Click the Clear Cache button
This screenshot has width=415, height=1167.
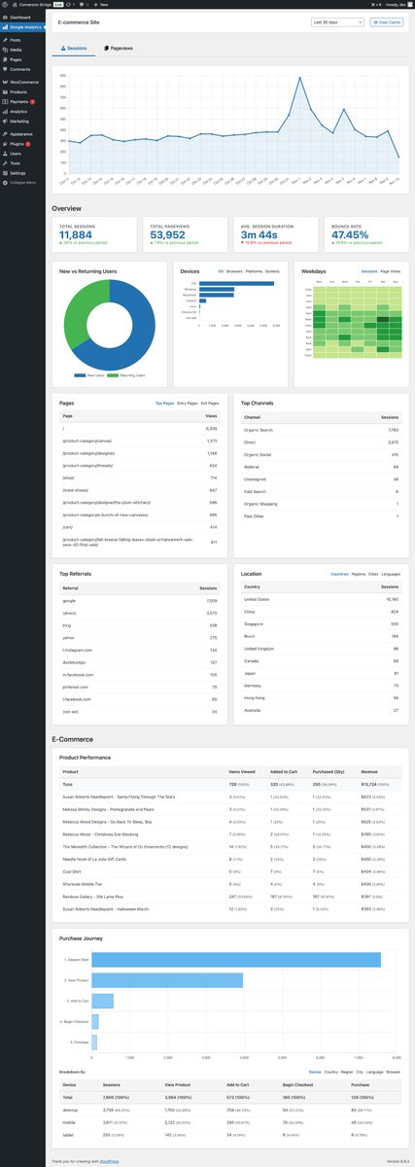pos(385,20)
